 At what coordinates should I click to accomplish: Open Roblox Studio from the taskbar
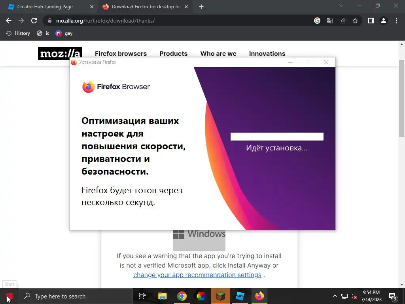tap(240, 296)
